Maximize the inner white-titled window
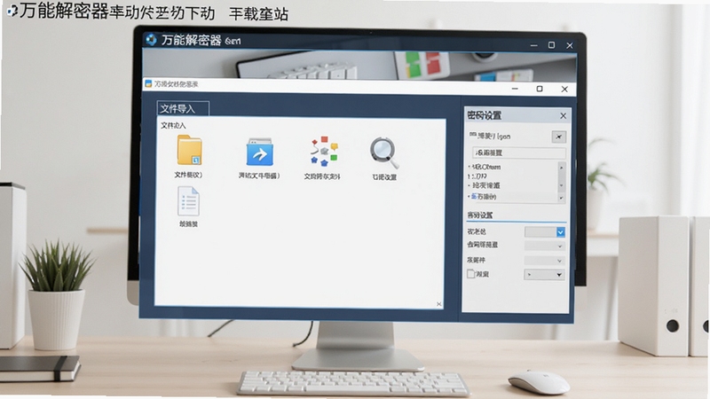Viewport: 710px width, 399px height. [540, 89]
